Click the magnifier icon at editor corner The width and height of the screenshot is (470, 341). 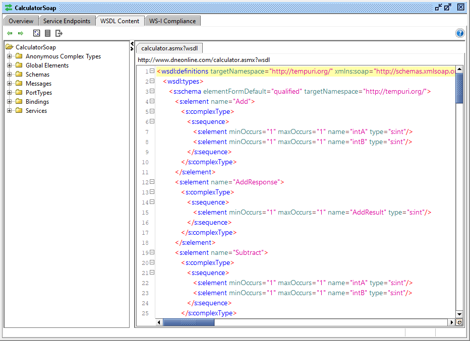tap(459, 322)
